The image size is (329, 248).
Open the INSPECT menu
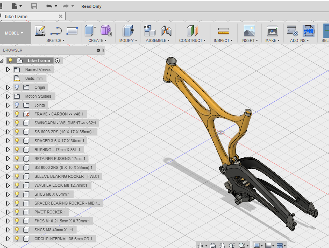pos(223,40)
